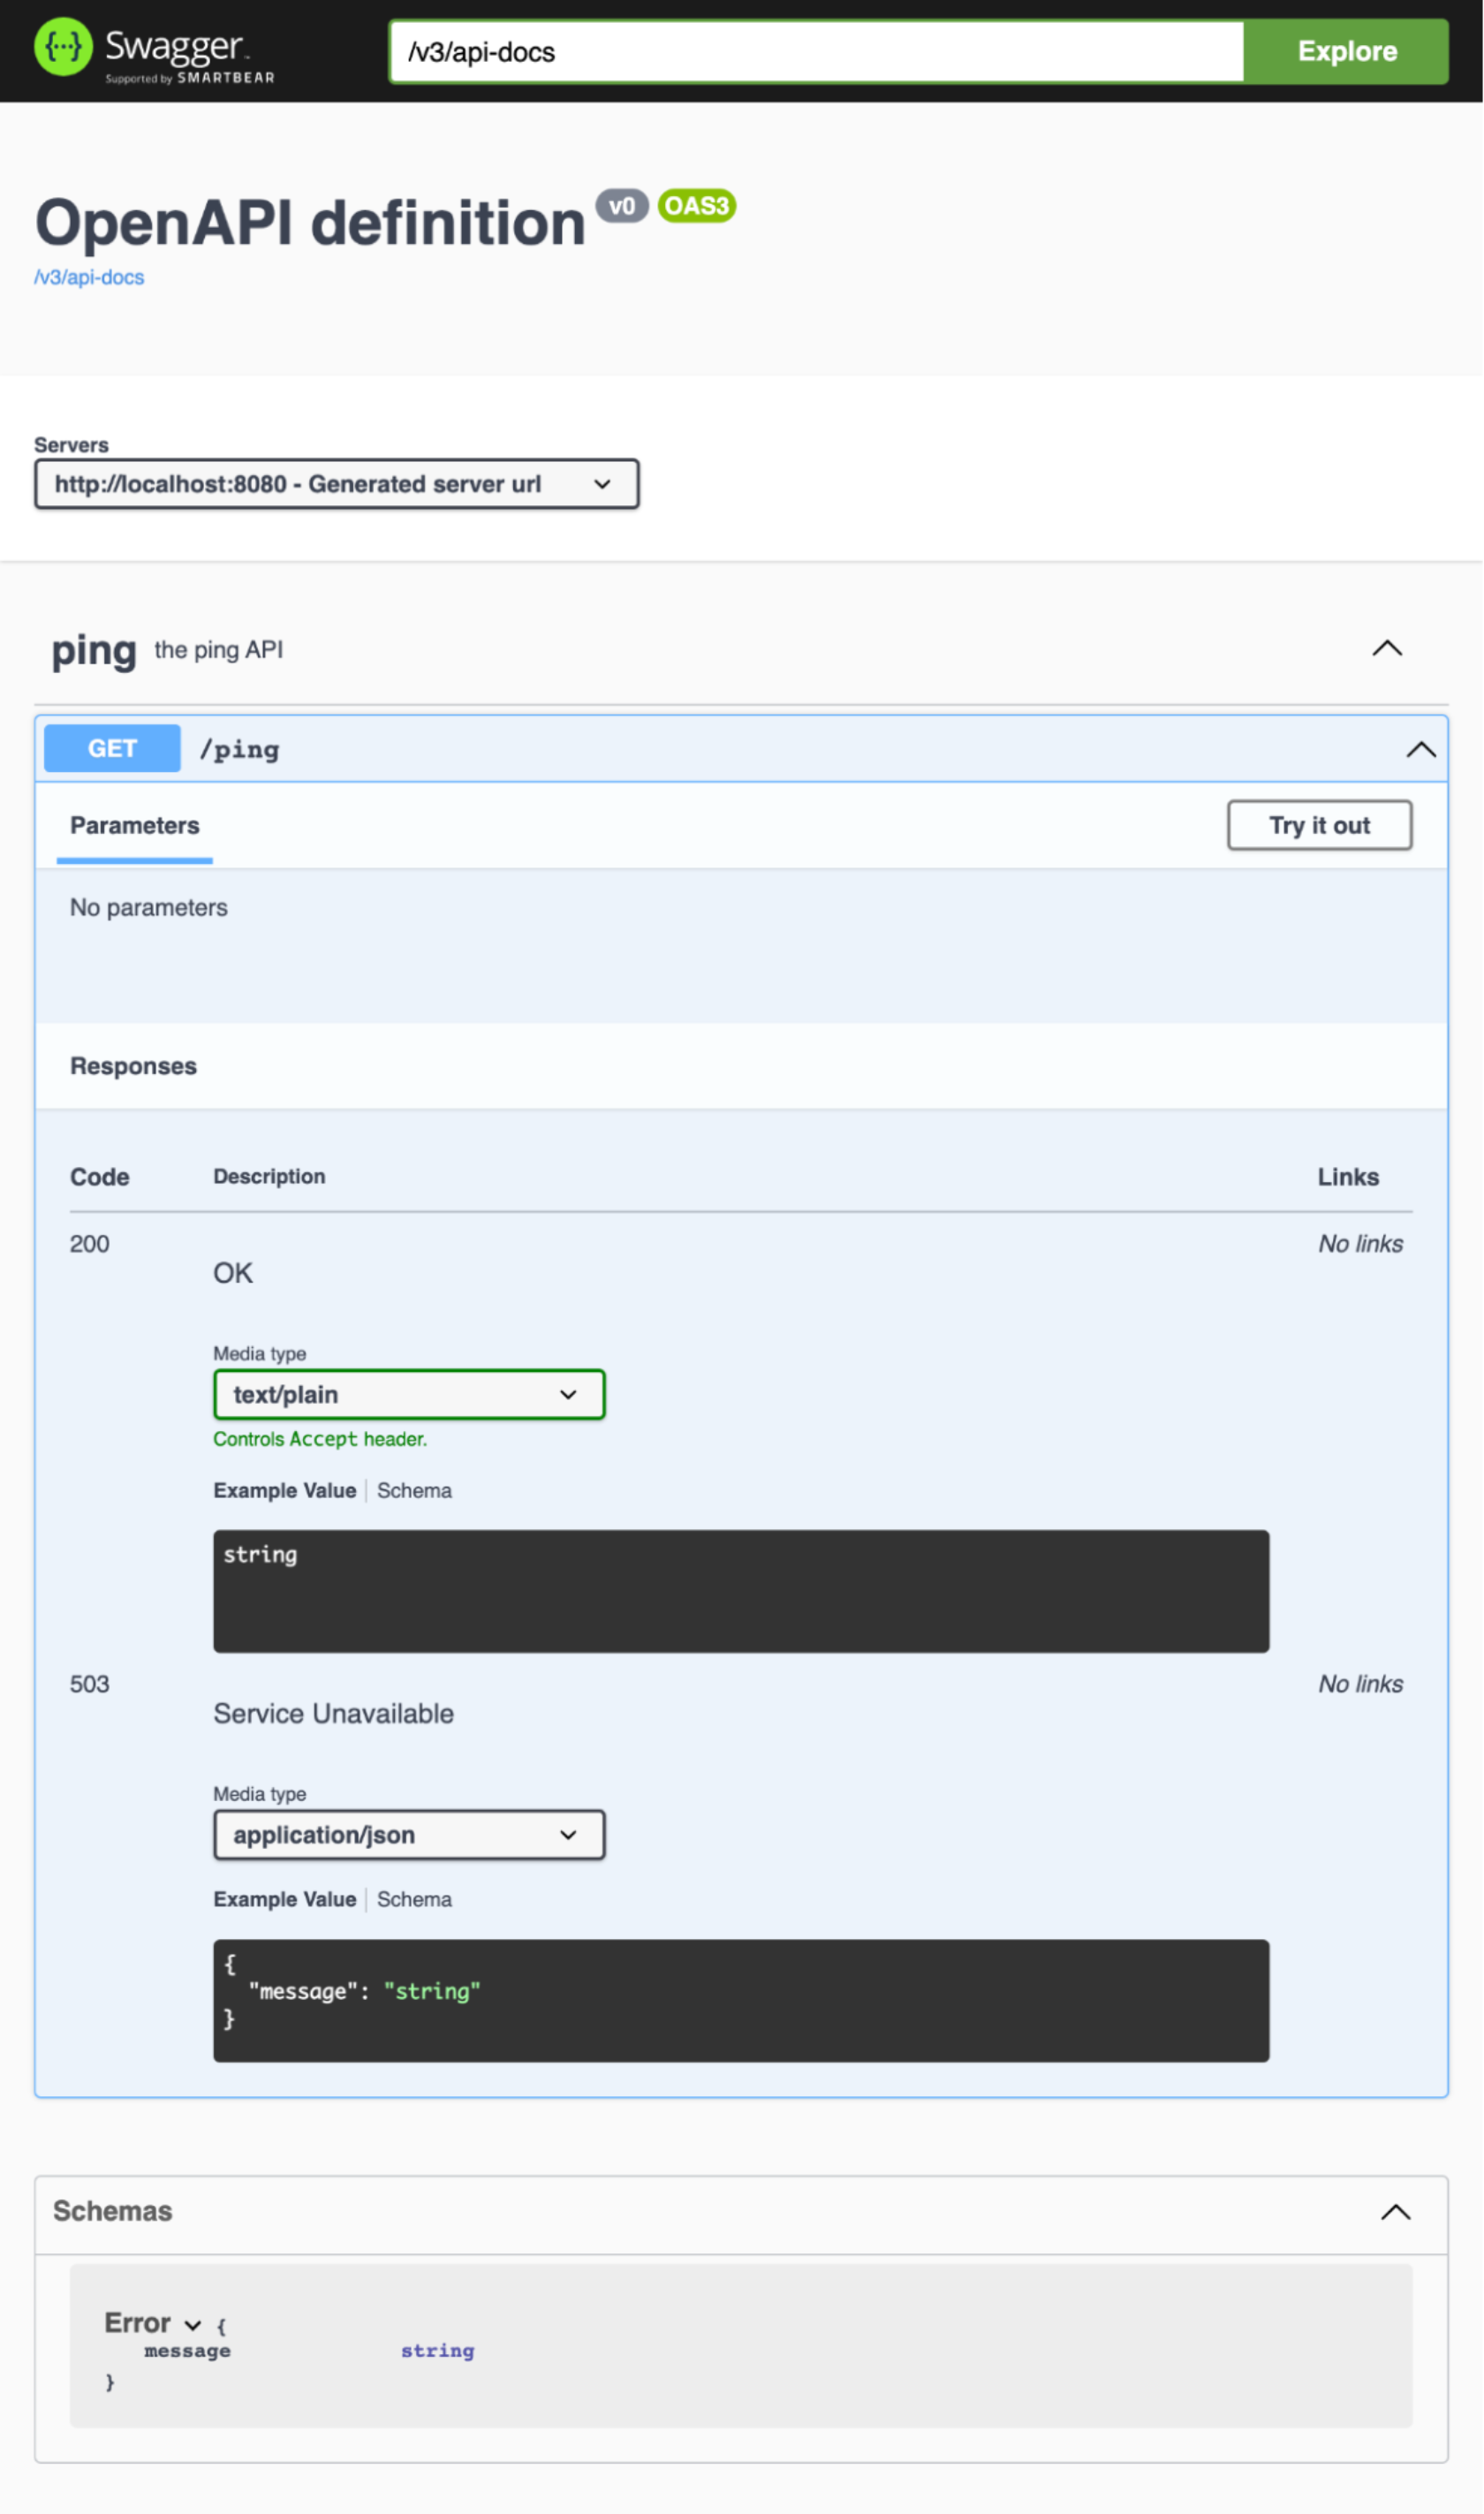Click the Try it out button
Image resolution: width=1484 pixels, height=2514 pixels.
click(x=1319, y=825)
